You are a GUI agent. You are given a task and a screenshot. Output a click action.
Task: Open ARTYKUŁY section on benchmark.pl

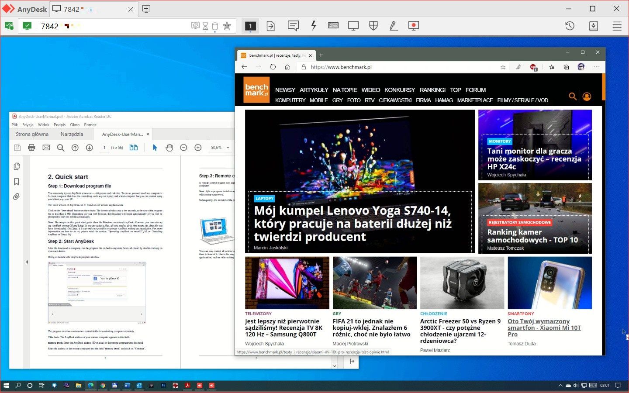(x=314, y=90)
